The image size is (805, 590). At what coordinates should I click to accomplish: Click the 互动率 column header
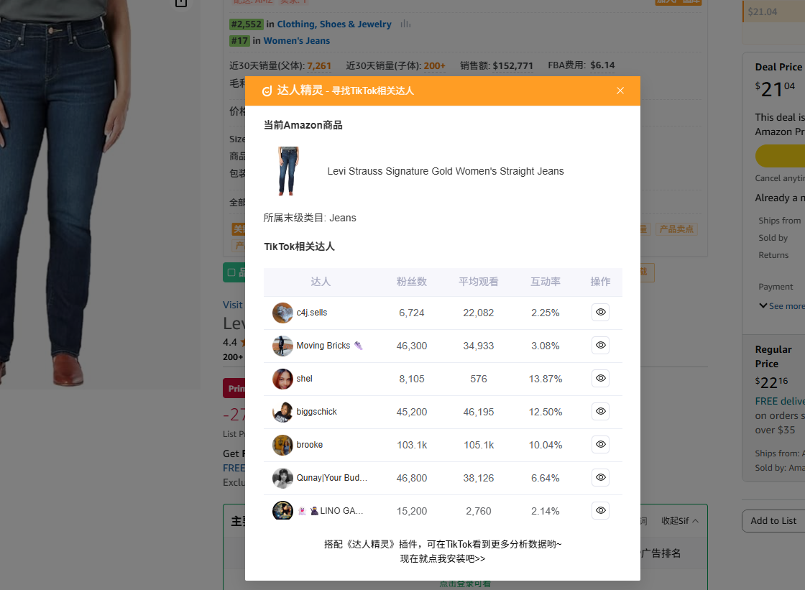[x=546, y=282]
